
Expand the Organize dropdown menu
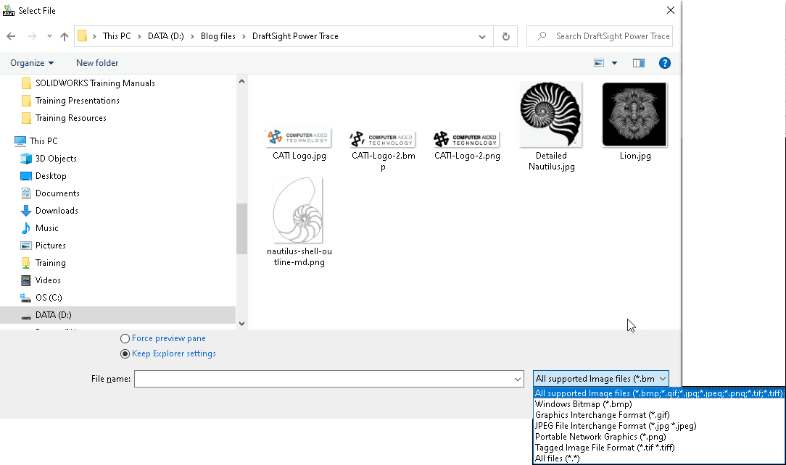pyautogui.click(x=32, y=63)
